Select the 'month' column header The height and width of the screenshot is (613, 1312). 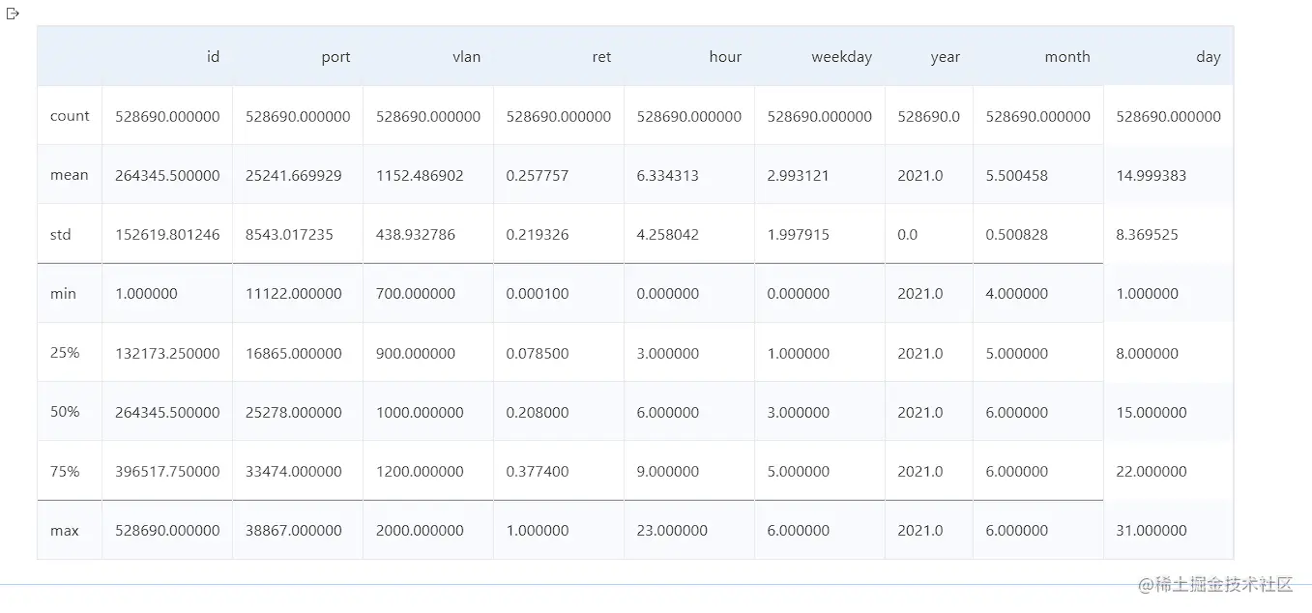point(1067,57)
